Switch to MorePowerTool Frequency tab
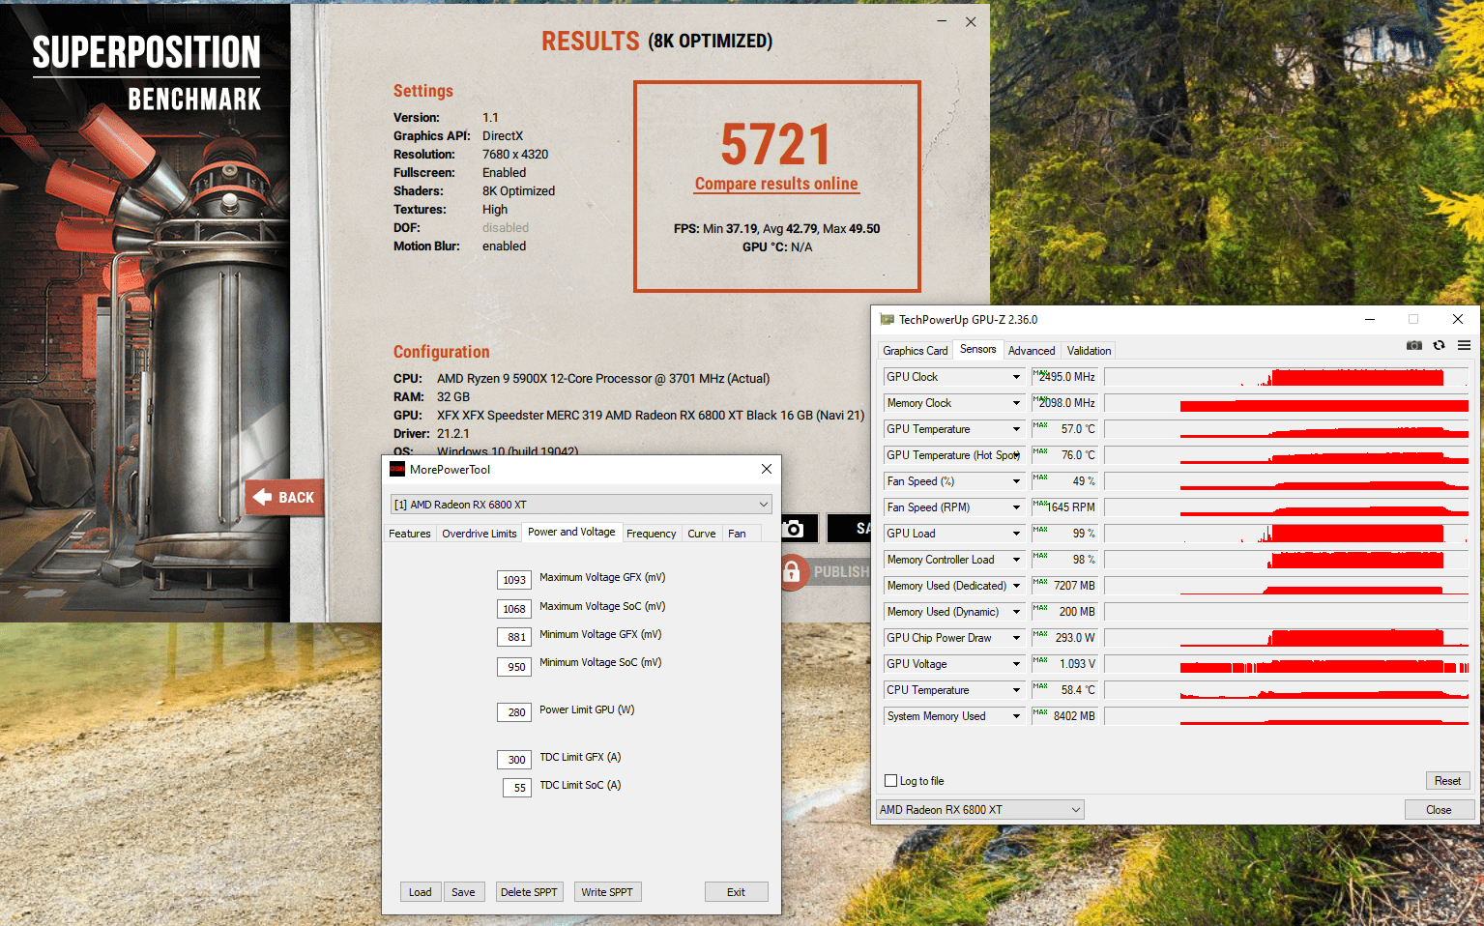Viewport: 1484px width, 926px height. 652,534
